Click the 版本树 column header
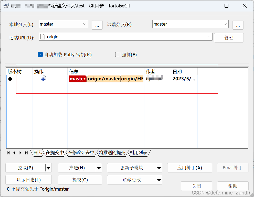 tap(19, 72)
